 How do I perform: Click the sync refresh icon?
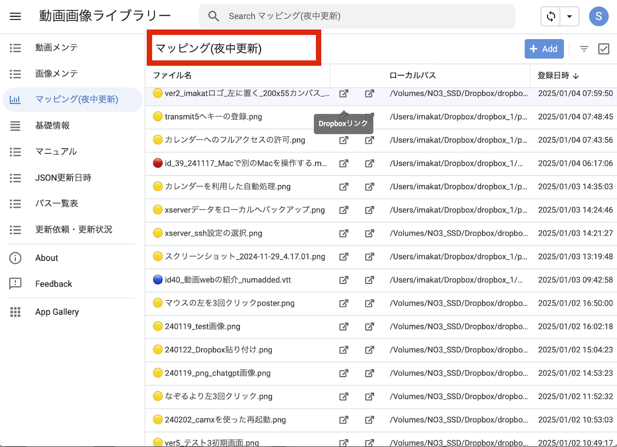pos(551,17)
